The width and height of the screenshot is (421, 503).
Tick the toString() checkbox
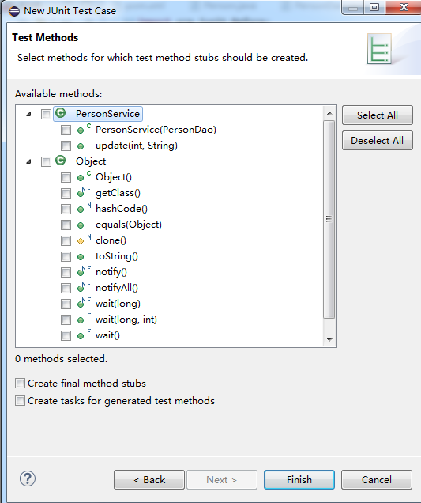pos(66,256)
